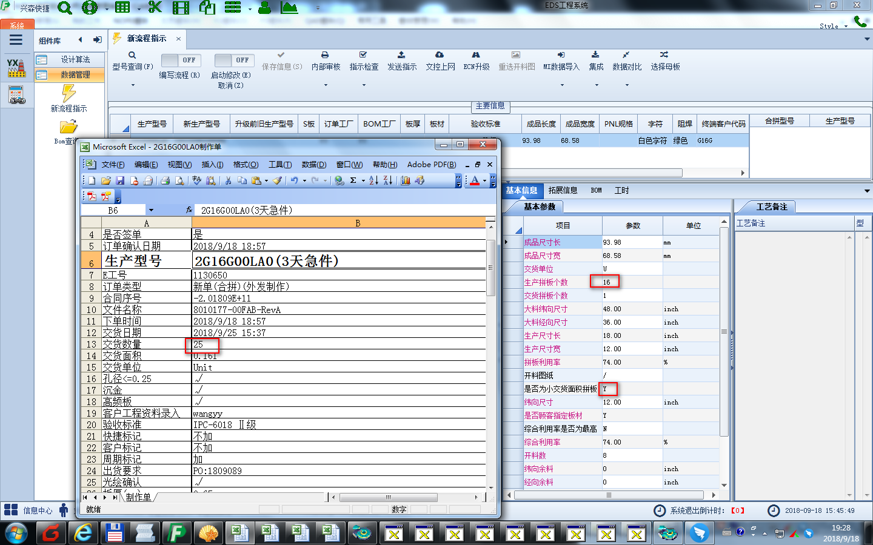
Task: Open the Excel Paste options dropdown arrow
Action: click(x=266, y=180)
